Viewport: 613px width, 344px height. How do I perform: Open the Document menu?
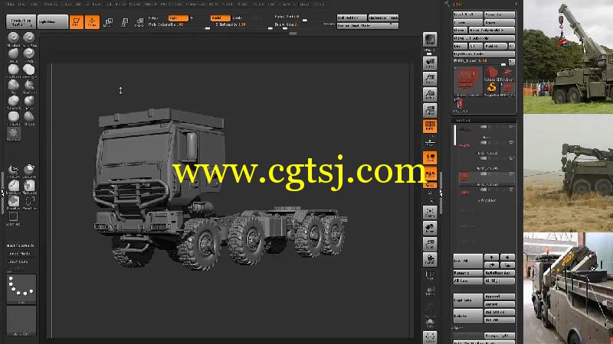click(x=51, y=4)
